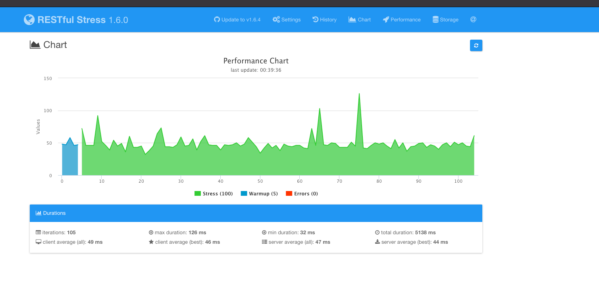Click the rocket icon beside Performance
Screen dimensions: 599x281
pyautogui.click(x=386, y=19)
